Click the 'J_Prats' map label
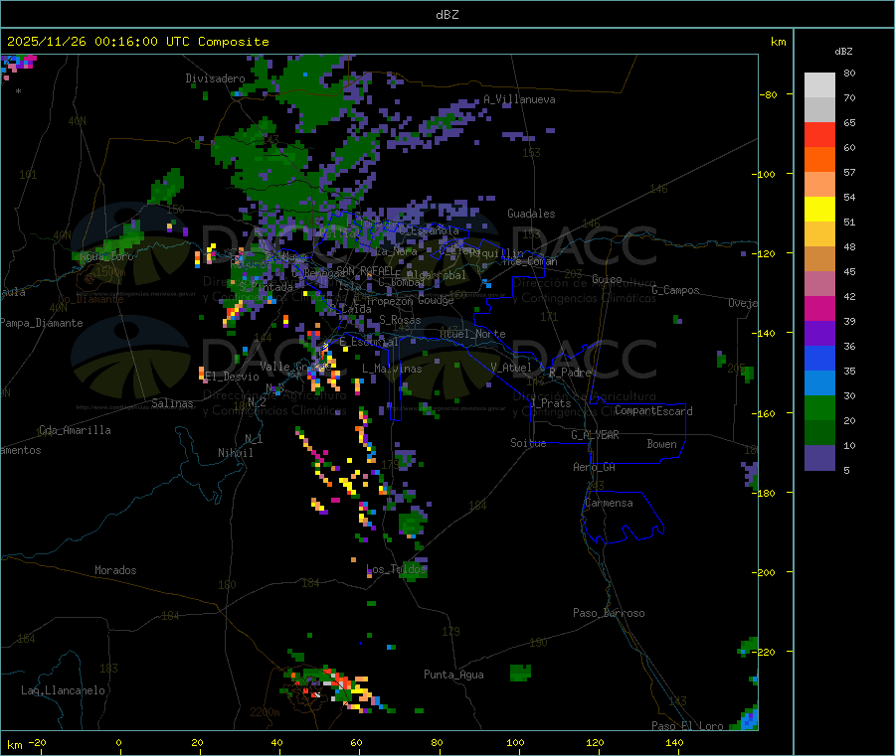895x756 pixels. (551, 403)
